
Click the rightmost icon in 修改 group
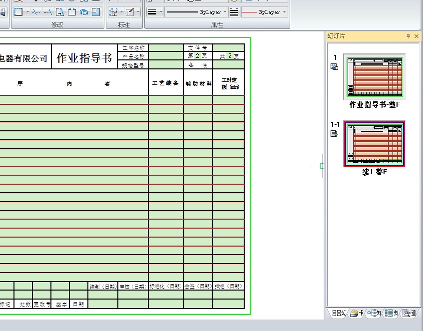[x=96, y=12]
